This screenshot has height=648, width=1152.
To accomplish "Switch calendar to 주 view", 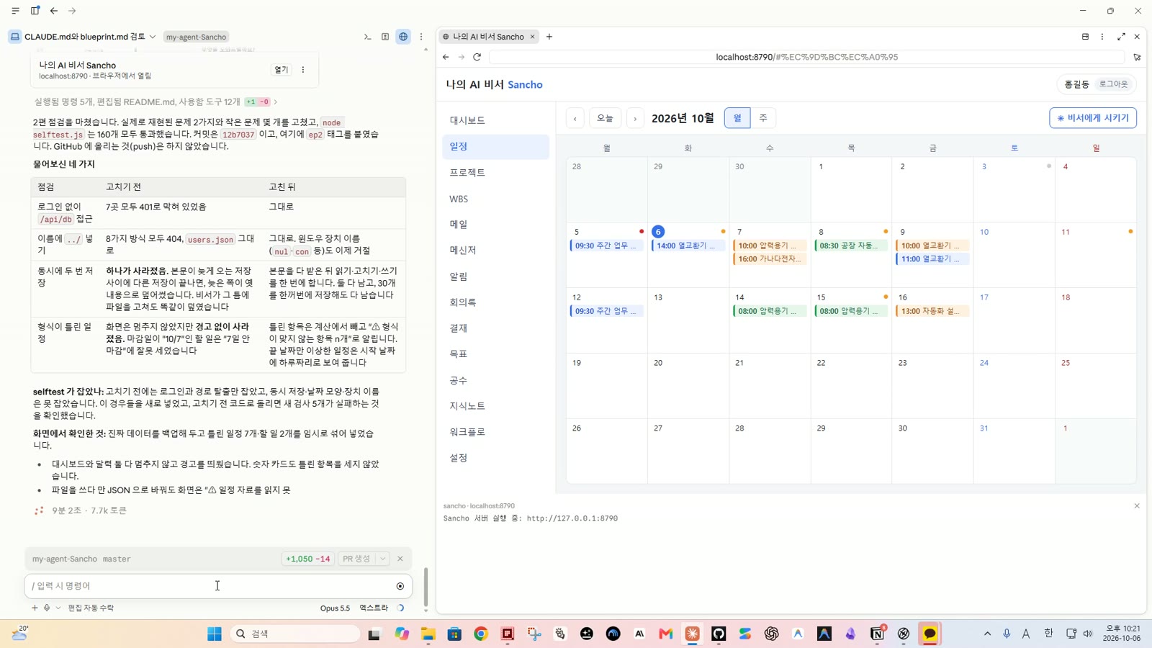I will click(x=762, y=118).
